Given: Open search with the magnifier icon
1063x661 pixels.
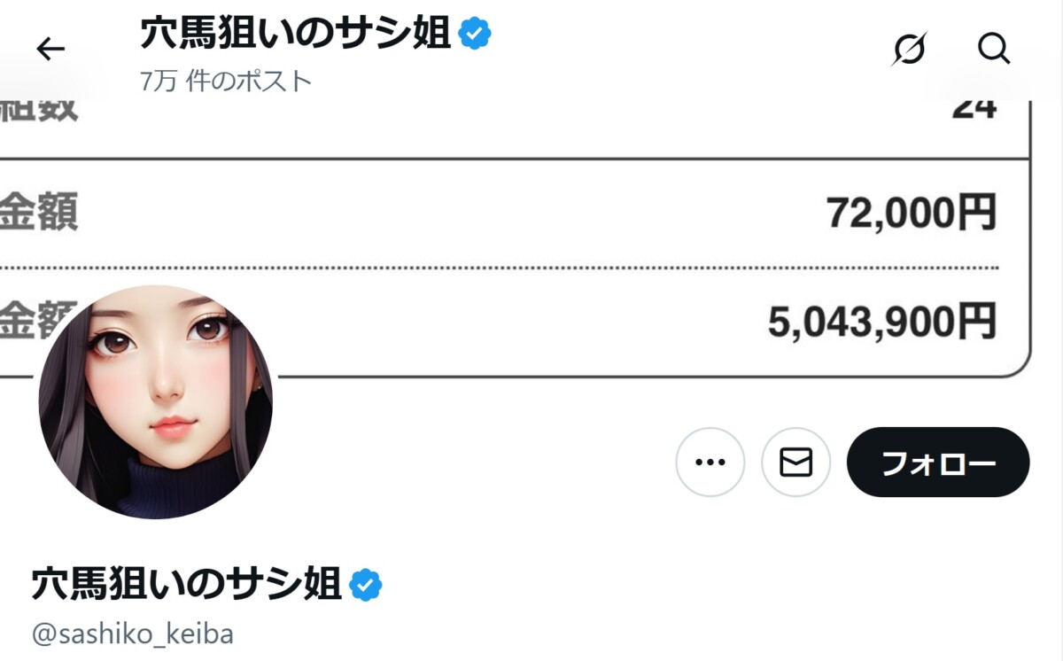Looking at the screenshot, I should [994, 50].
